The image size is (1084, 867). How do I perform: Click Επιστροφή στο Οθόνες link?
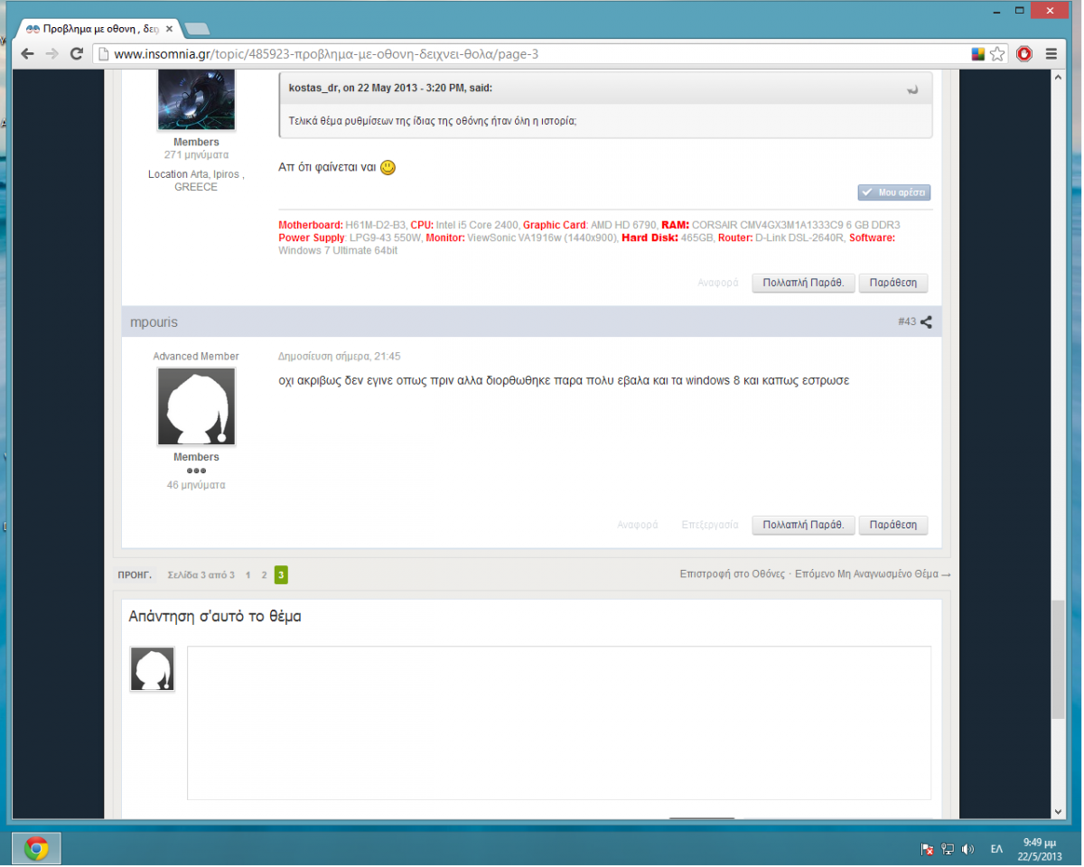(x=733, y=574)
